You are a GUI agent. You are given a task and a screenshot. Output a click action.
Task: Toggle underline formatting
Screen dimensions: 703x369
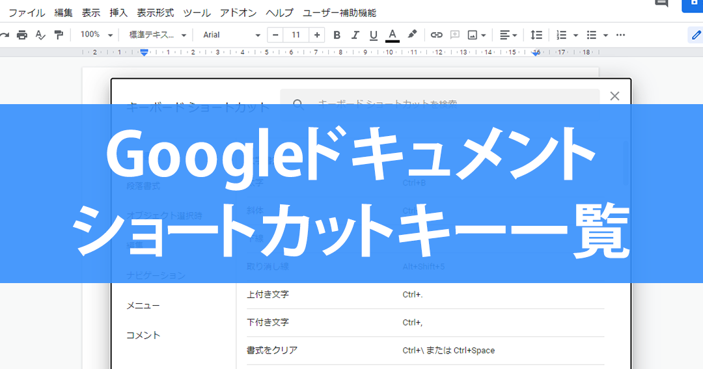tap(374, 35)
